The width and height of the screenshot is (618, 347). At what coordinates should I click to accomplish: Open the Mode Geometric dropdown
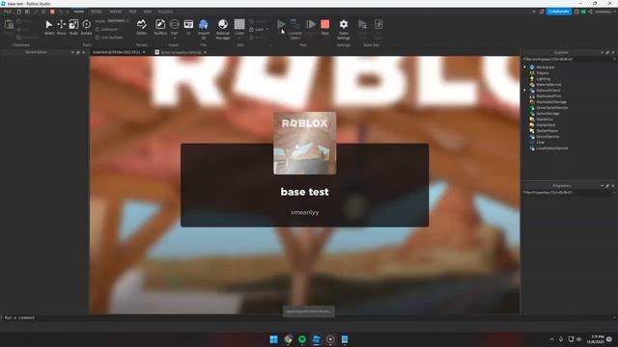click(118, 21)
